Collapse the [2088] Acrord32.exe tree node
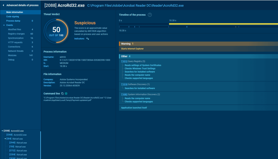Image resolution: width=278 pixels, height=159 pixels. coord(2,131)
